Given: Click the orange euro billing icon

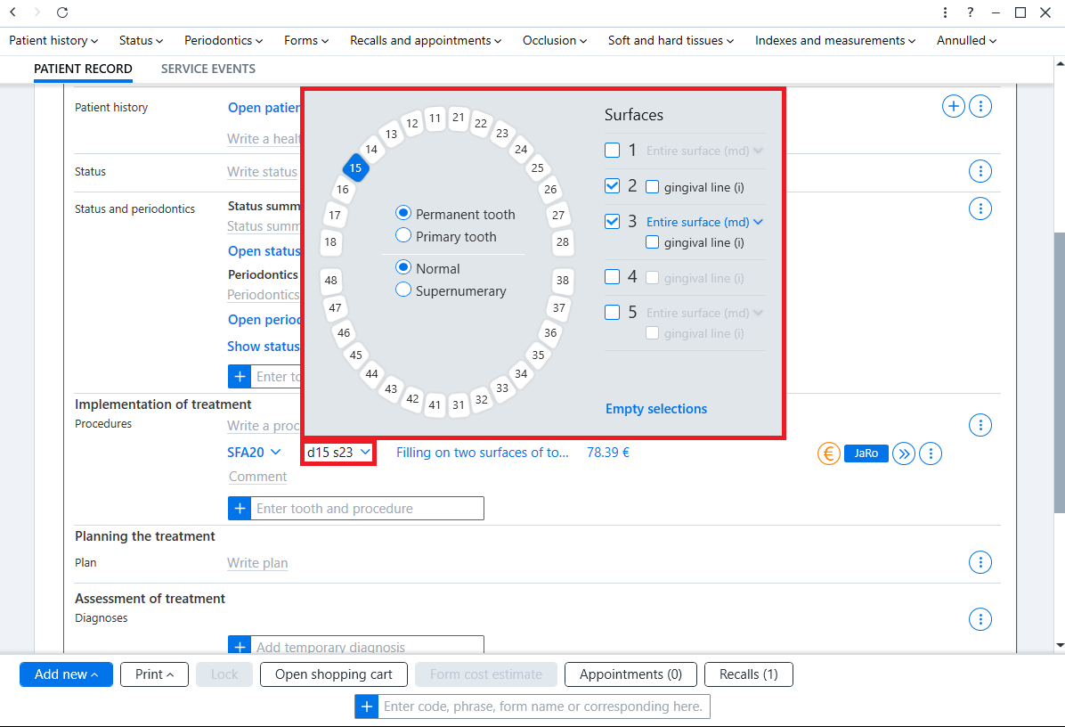Looking at the screenshot, I should coord(829,453).
